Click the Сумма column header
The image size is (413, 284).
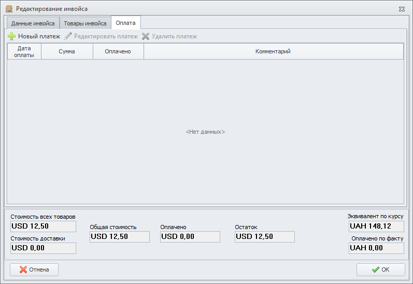click(67, 51)
